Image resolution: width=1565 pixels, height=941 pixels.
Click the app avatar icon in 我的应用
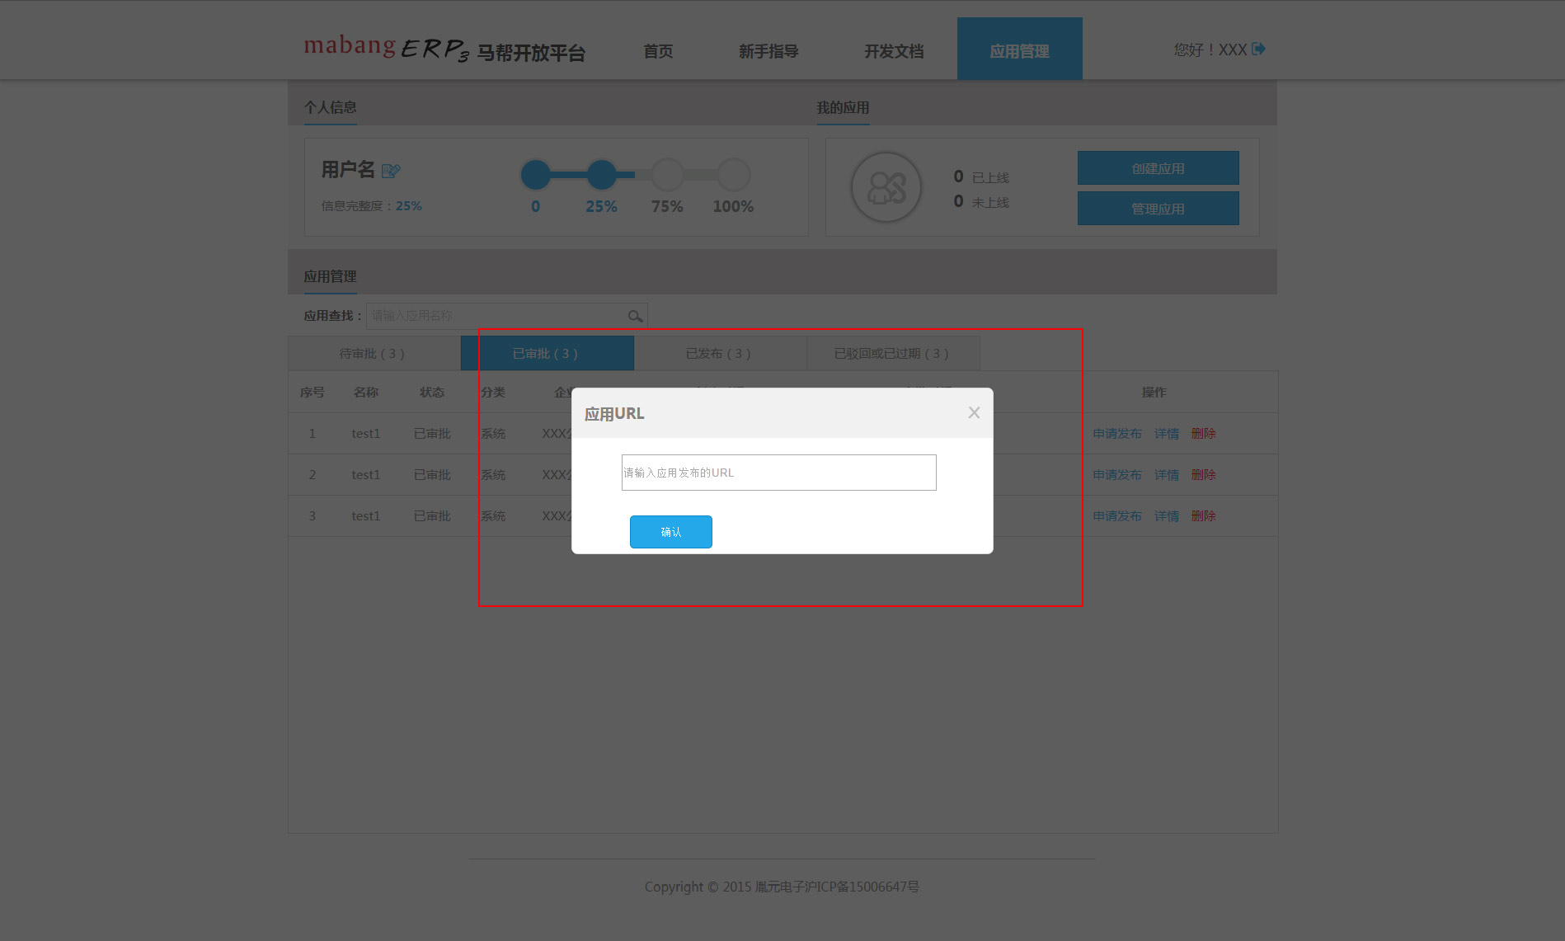click(886, 187)
